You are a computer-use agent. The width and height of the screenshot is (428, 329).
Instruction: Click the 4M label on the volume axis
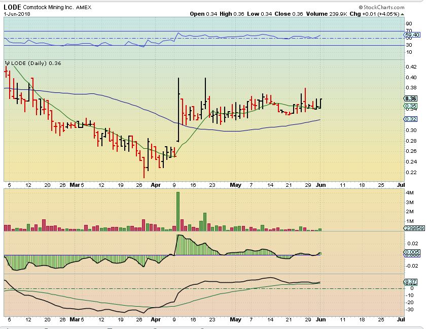(x=410, y=193)
